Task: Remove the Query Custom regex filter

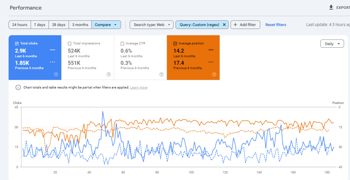Action: (224, 25)
